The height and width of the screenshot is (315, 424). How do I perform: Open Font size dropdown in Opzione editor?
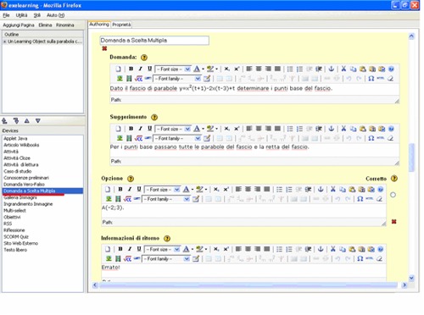pos(162,190)
